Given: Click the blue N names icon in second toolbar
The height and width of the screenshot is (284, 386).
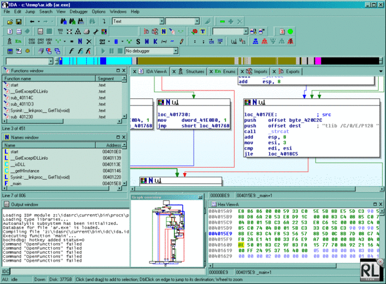Looking at the screenshot, I should tap(163, 31).
